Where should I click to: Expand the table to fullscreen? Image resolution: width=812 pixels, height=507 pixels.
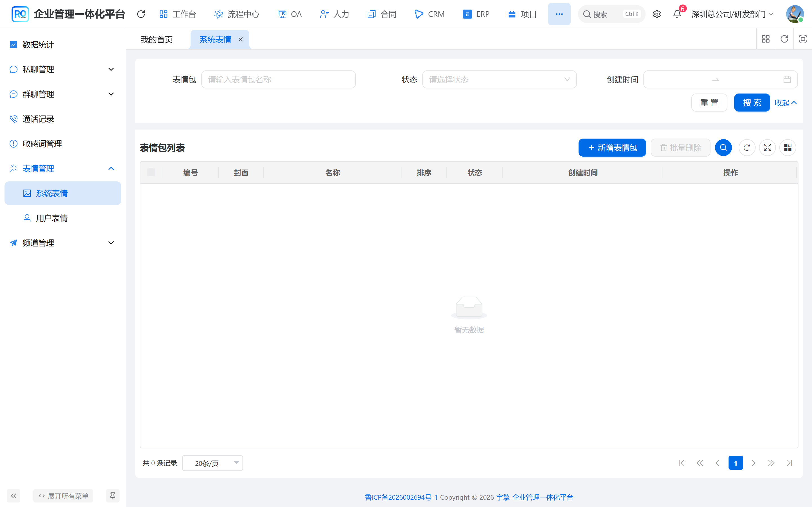click(x=767, y=148)
